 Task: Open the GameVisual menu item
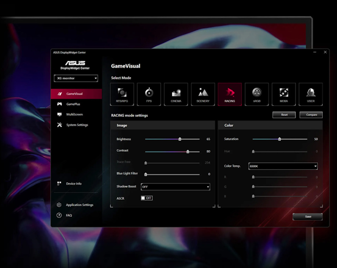[x=76, y=94]
